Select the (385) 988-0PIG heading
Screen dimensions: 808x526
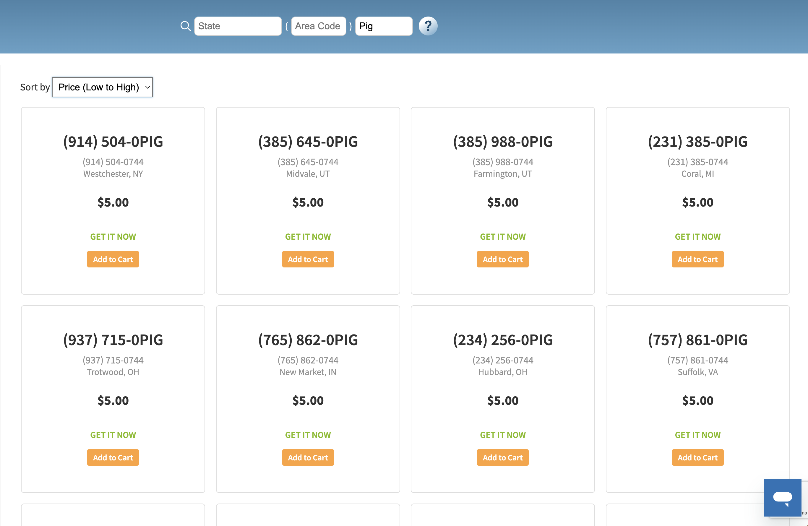tap(503, 142)
